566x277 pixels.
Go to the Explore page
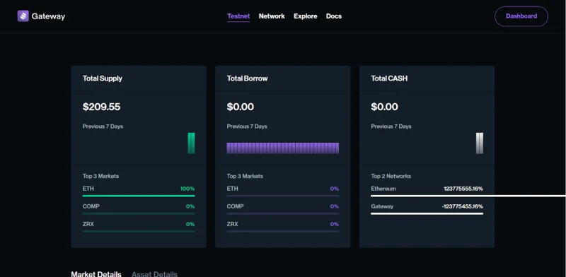pos(306,16)
